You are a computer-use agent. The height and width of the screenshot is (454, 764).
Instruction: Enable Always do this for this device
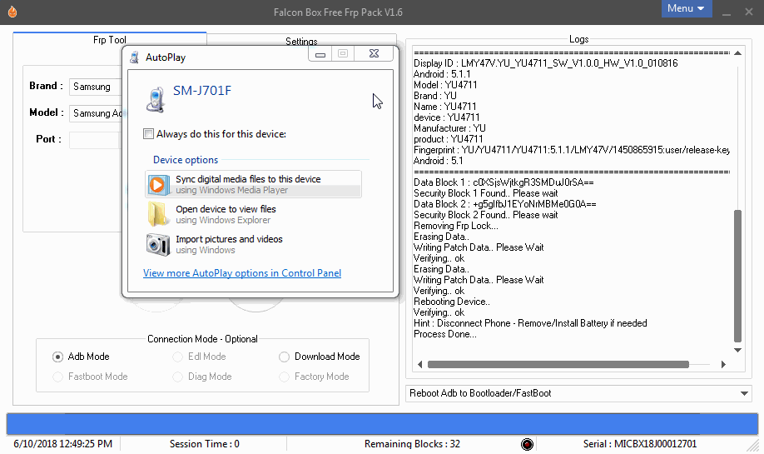[148, 133]
